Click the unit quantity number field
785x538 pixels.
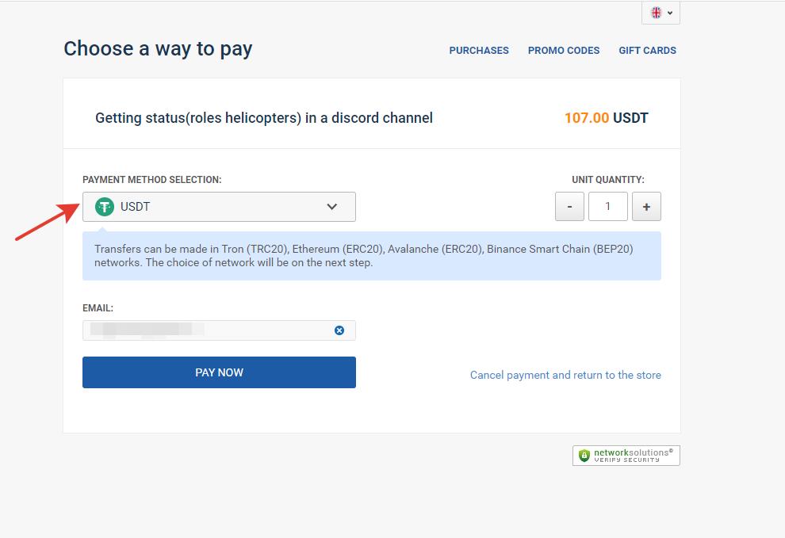click(x=608, y=207)
